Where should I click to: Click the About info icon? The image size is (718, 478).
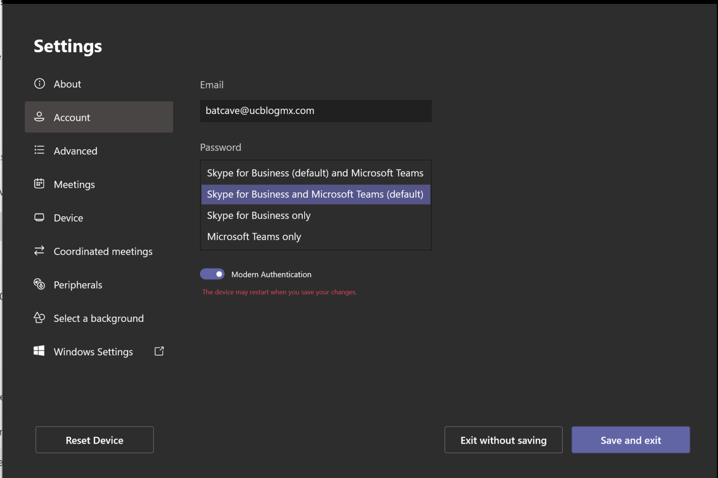pyautogui.click(x=39, y=84)
